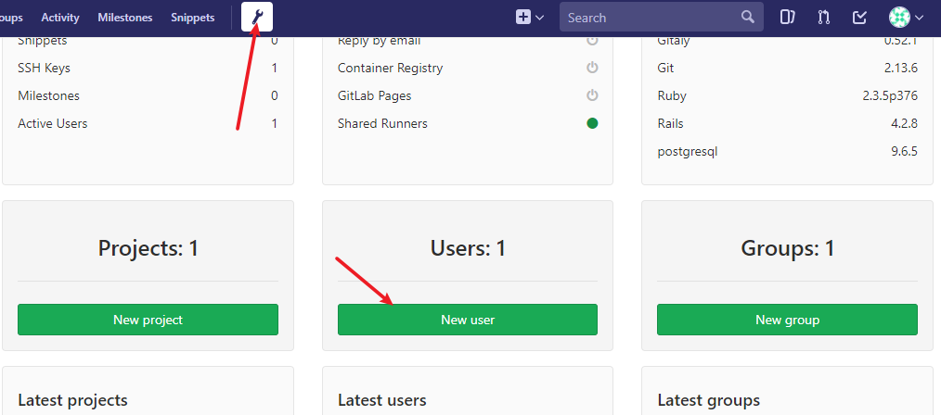Click the Latest projects heading
Viewport: 941px width, 415px height.
tap(72, 399)
